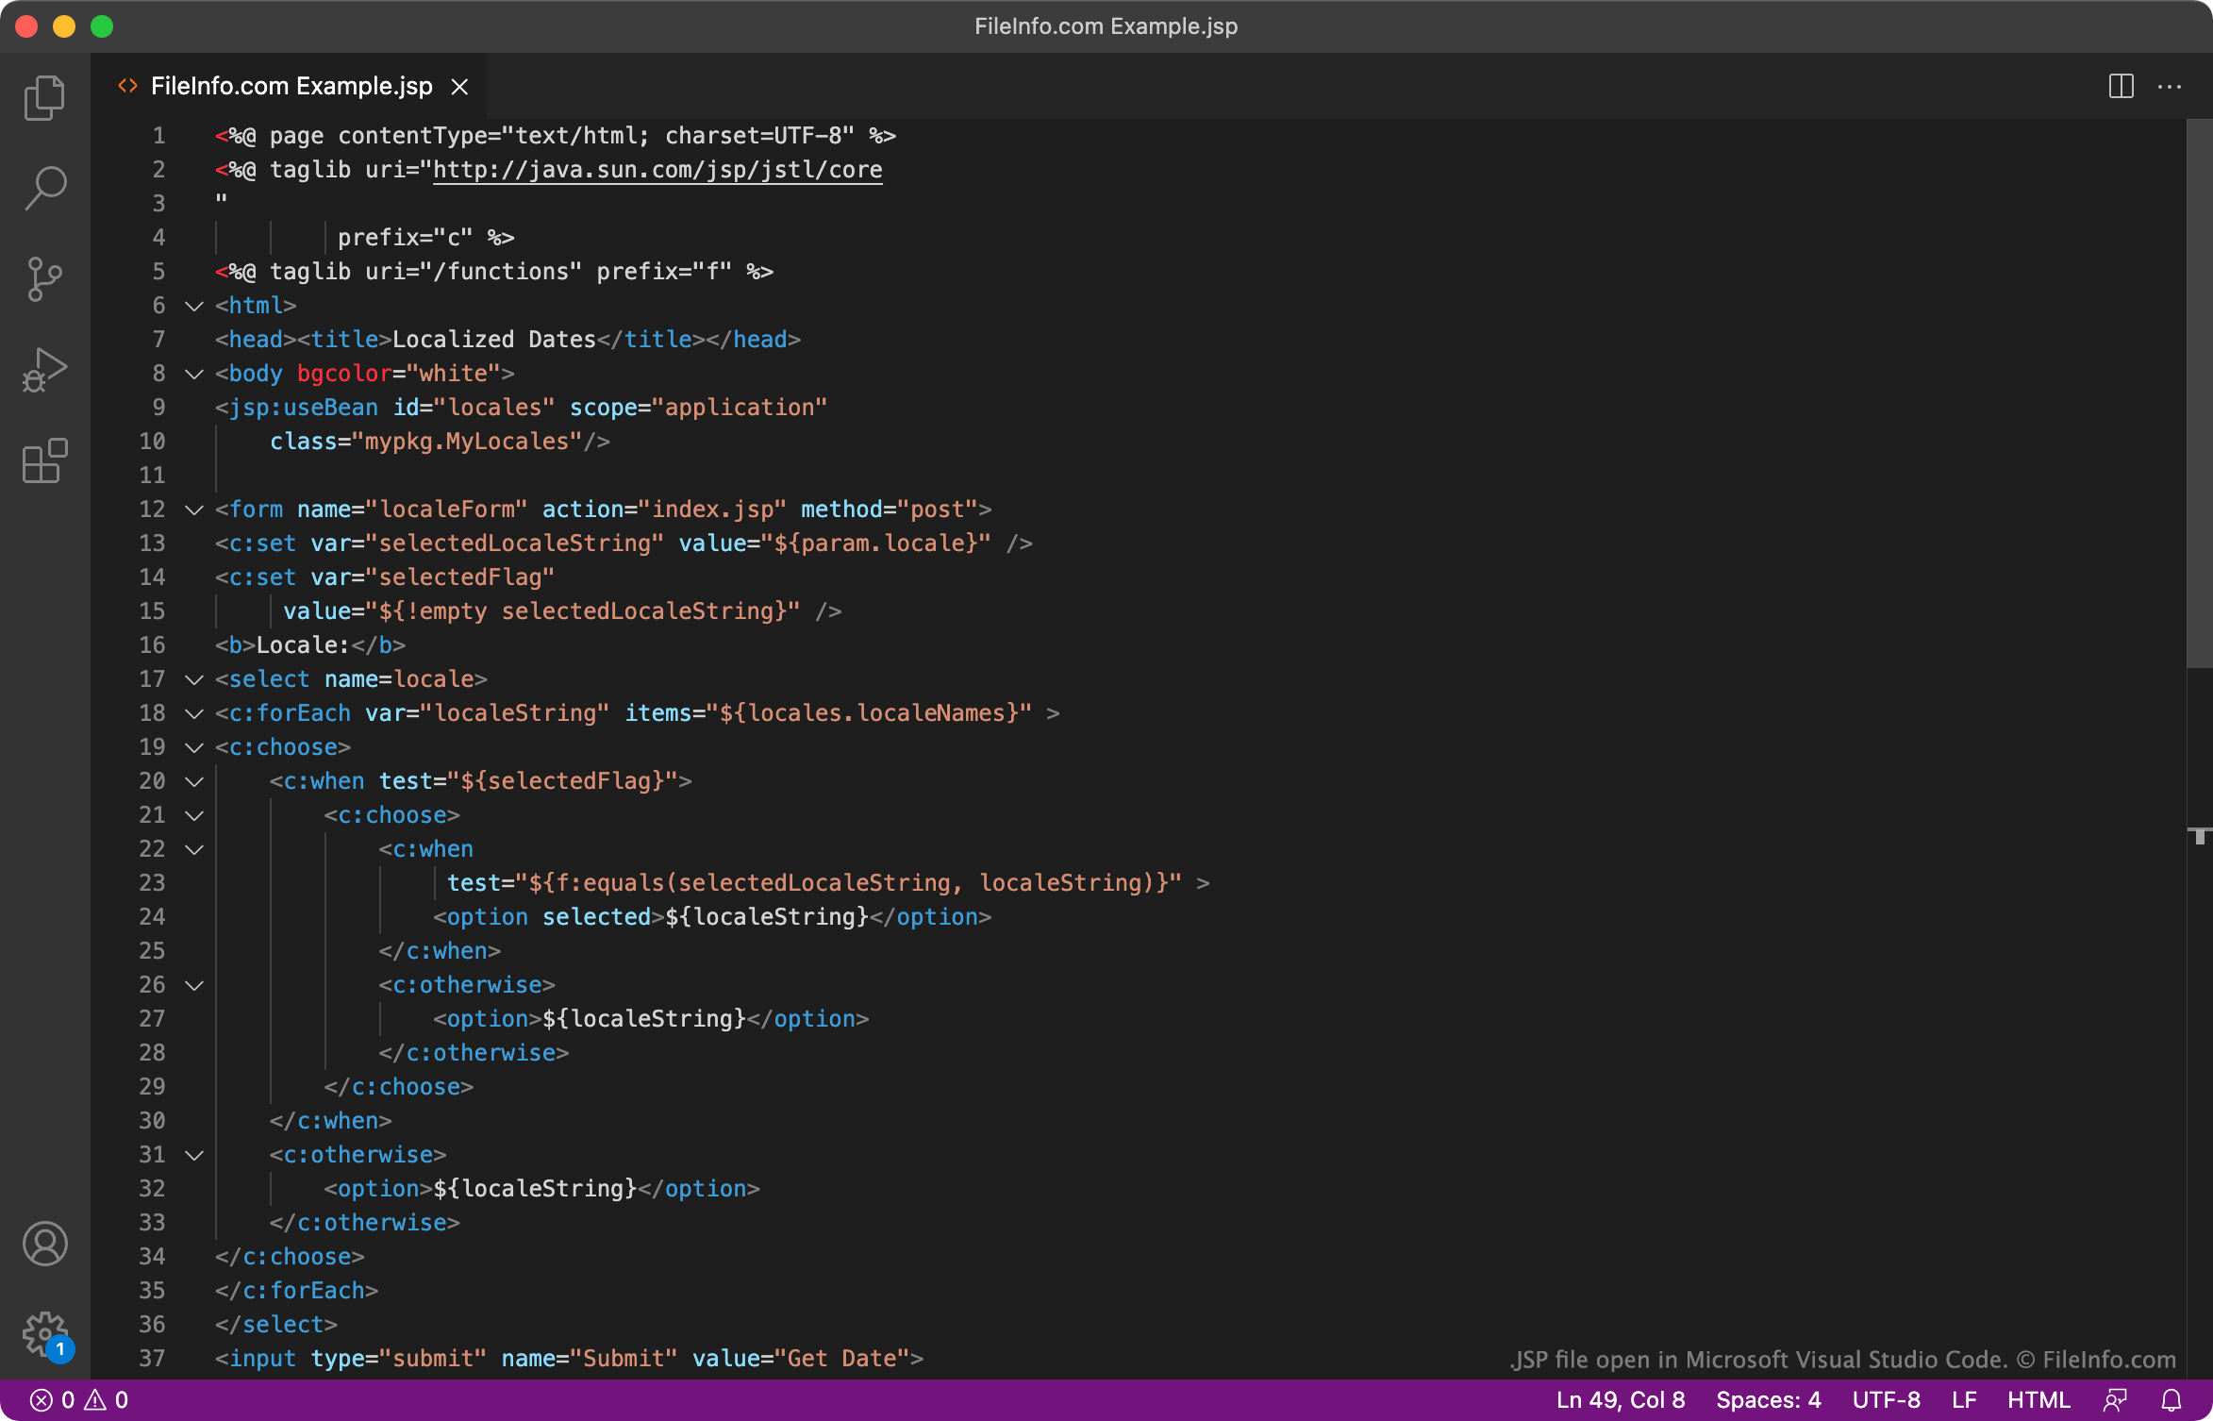Image resolution: width=2213 pixels, height=1421 pixels.
Task: Click the text 'Localized Dates' on line 7
Action: 494,340
